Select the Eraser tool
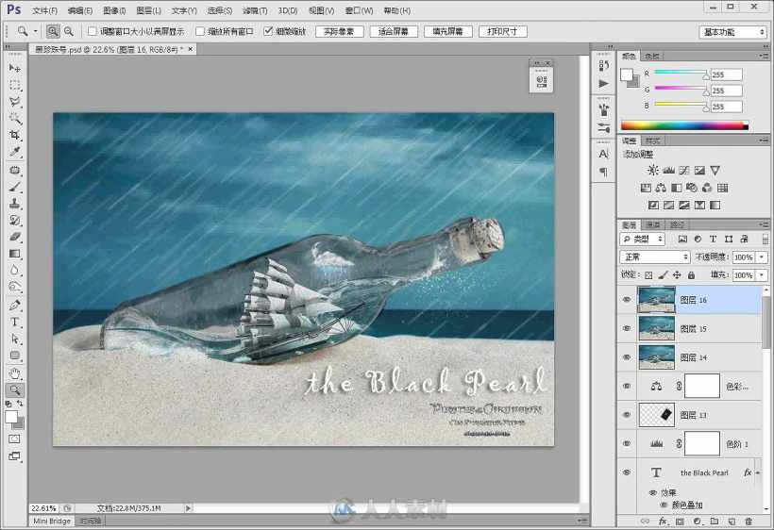This screenshot has width=774, height=530. 15,237
